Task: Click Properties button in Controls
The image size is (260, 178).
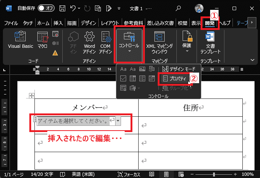Action: [x=175, y=78]
